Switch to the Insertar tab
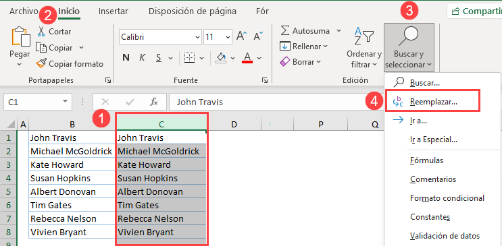Screen dimensions: 502x246 [114, 11]
